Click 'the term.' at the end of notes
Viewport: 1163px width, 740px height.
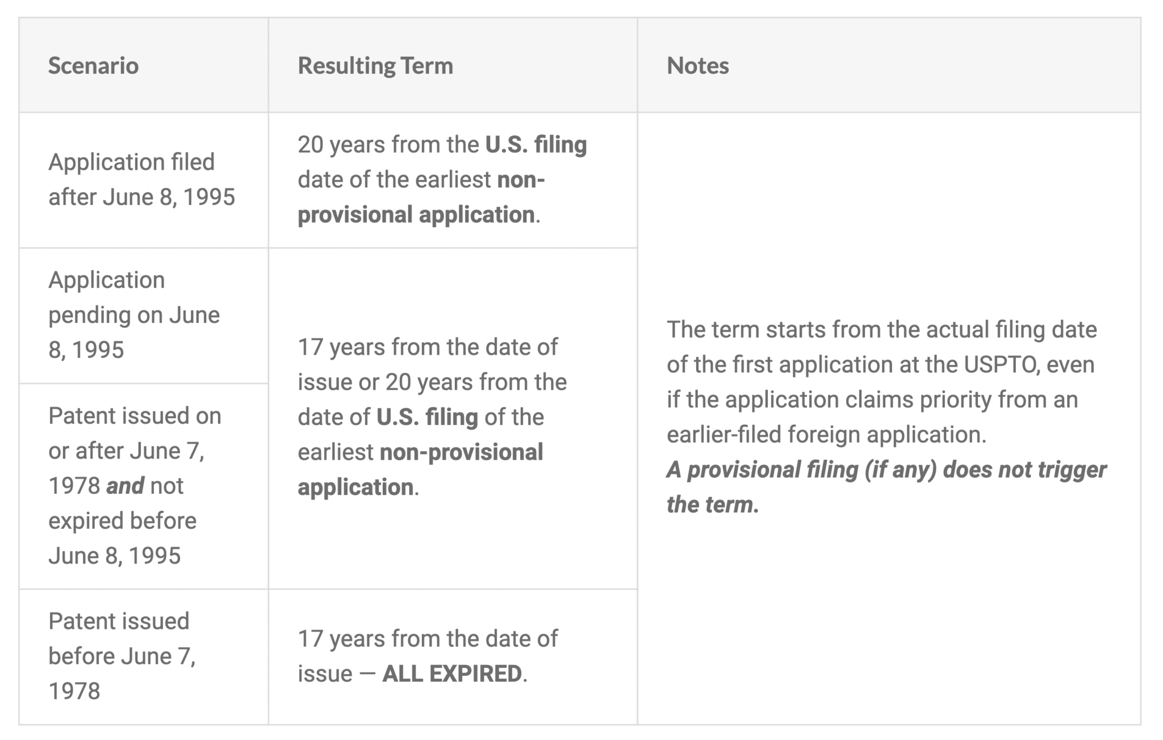point(713,505)
